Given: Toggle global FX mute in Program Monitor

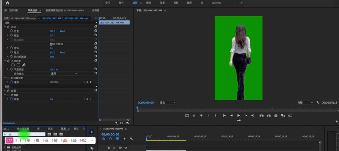Looking at the screenshot, I should (194, 116).
